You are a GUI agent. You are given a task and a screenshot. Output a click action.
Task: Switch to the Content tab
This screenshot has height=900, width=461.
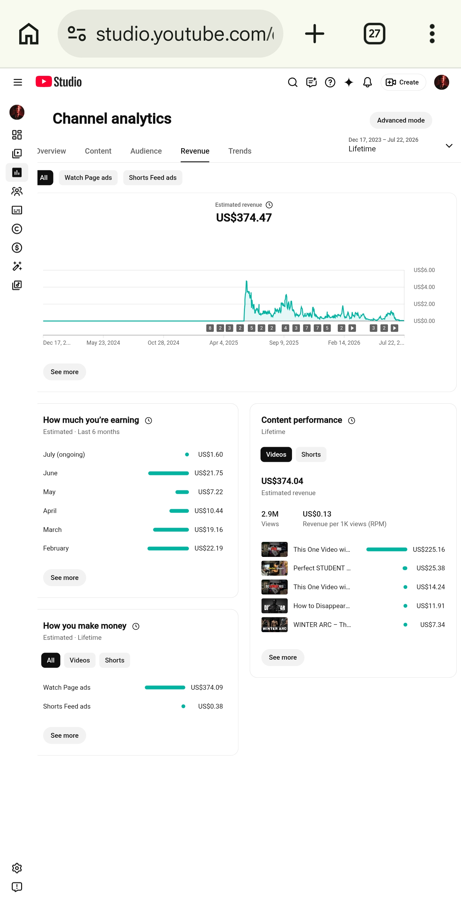tap(98, 151)
